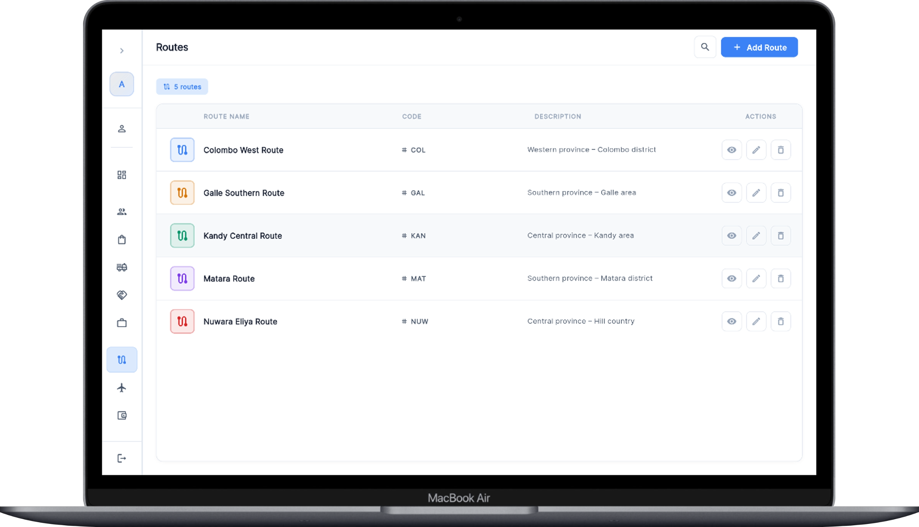Click the Routes page title
The width and height of the screenshot is (919, 527).
coord(172,48)
